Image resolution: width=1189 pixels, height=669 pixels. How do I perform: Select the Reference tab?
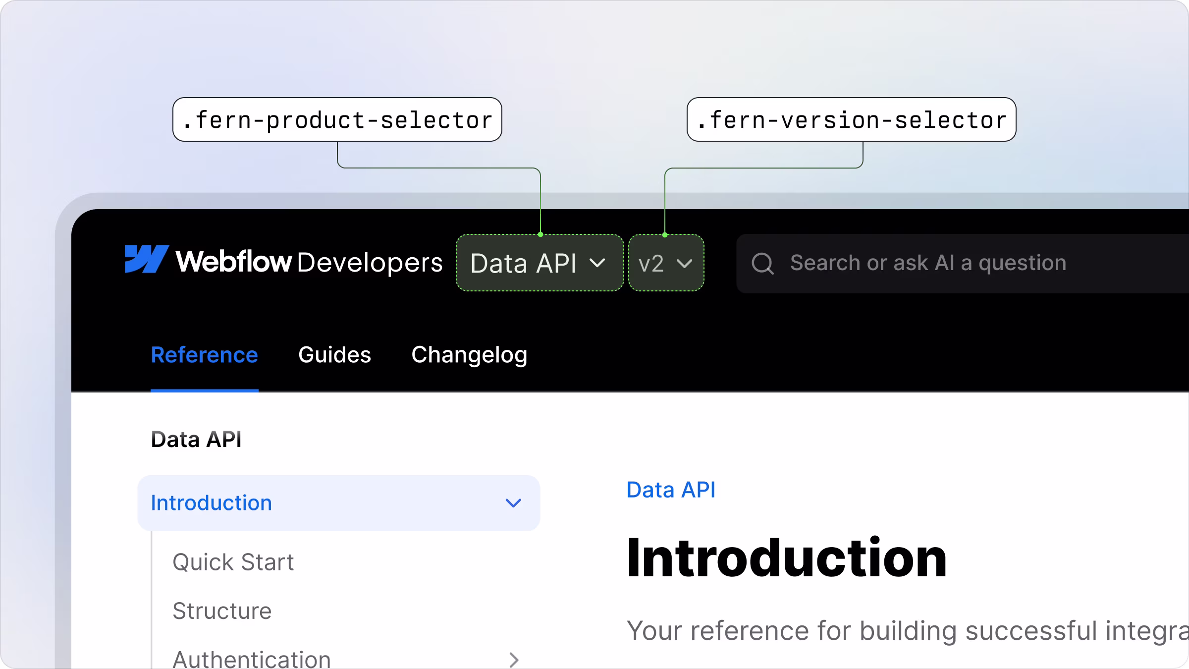pos(205,355)
